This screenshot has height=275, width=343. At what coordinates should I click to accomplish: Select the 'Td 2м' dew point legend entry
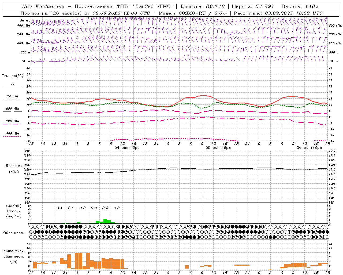(x=13, y=96)
